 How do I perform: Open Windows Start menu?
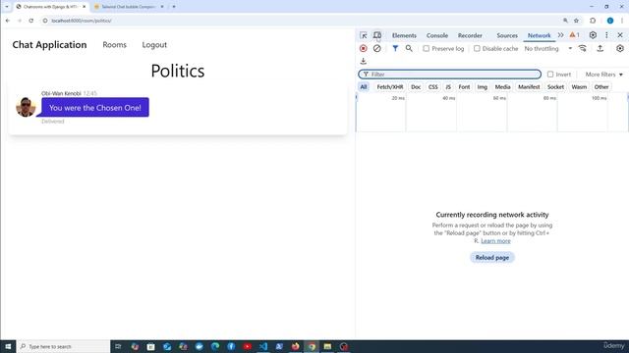pyautogui.click(x=8, y=346)
